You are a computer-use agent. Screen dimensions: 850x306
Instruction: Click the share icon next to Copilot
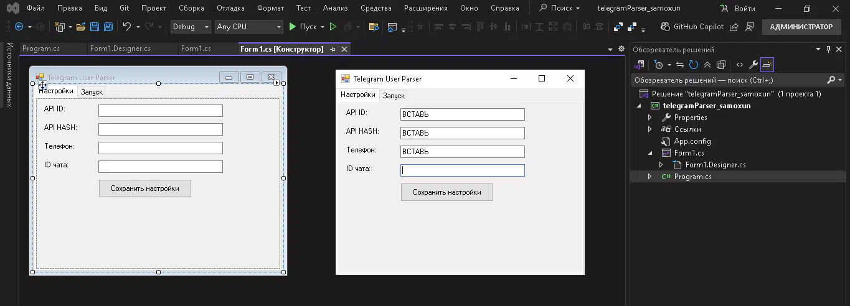pos(734,27)
